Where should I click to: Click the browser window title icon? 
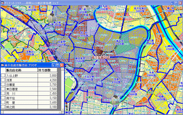click(x=2, y=65)
